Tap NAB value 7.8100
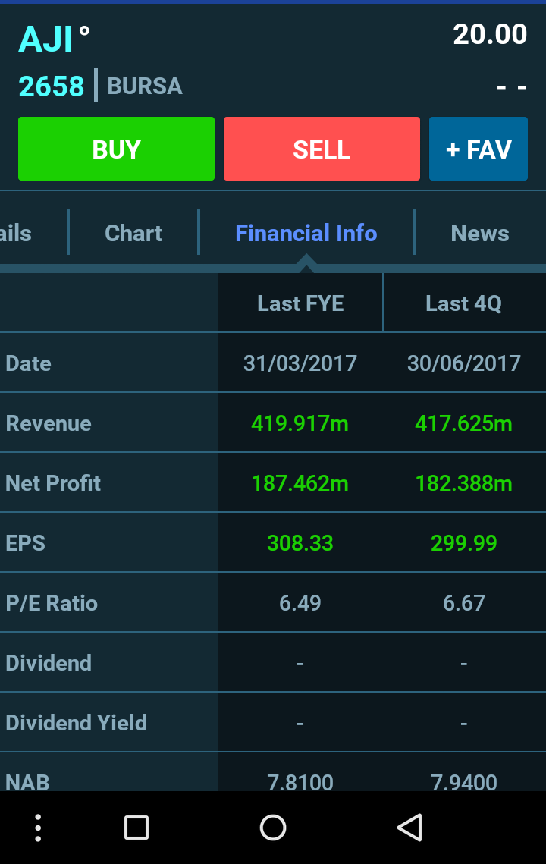 click(300, 782)
